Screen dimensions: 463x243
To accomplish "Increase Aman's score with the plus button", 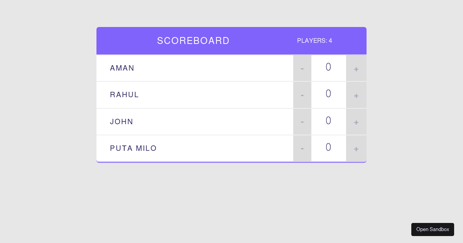I will 356,68.
